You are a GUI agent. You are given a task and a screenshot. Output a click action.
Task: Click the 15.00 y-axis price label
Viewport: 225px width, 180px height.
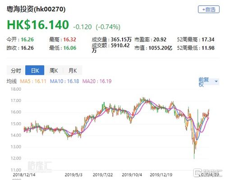(16, 124)
